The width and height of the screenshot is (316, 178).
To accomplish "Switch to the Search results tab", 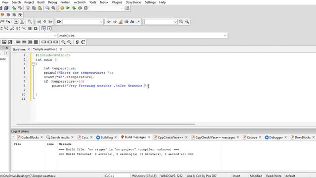I will click(60, 137).
